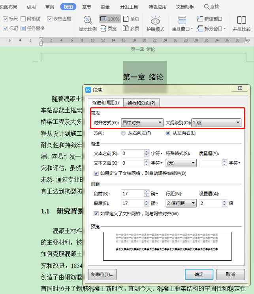Click the 文本之前 indent value field
This screenshot has height=294, width=254.
click(132, 154)
